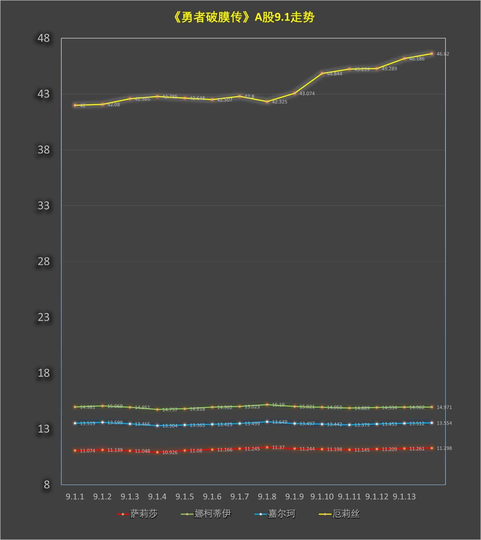Screen dimensions: 481x540
Task: Select the 46.62 data label
Action: [x=443, y=54]
